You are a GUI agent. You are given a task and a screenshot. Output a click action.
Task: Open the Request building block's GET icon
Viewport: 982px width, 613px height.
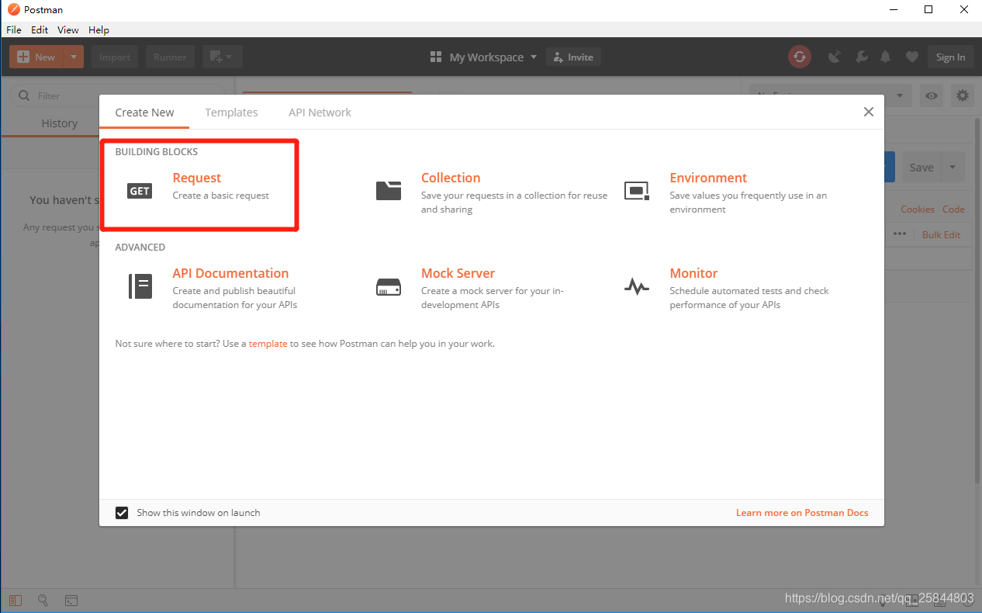pyautogui.click(x=140, y=191)
